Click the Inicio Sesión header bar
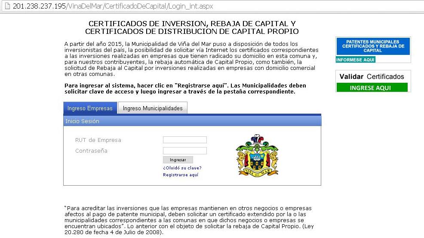The image size is (424, 238). [192, 121]
